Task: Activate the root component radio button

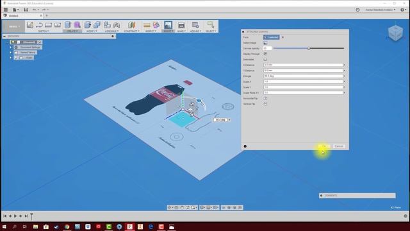Action: point(39,42)
